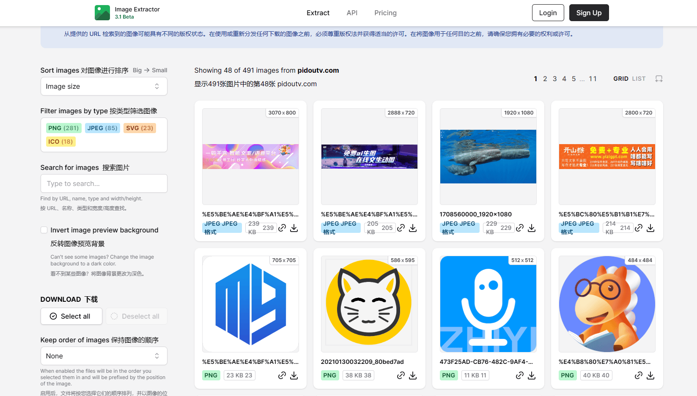Image resolution: width=697 pixels, height=396 pixels.
Task: Open the Pricing menu item
Action: 385,13
